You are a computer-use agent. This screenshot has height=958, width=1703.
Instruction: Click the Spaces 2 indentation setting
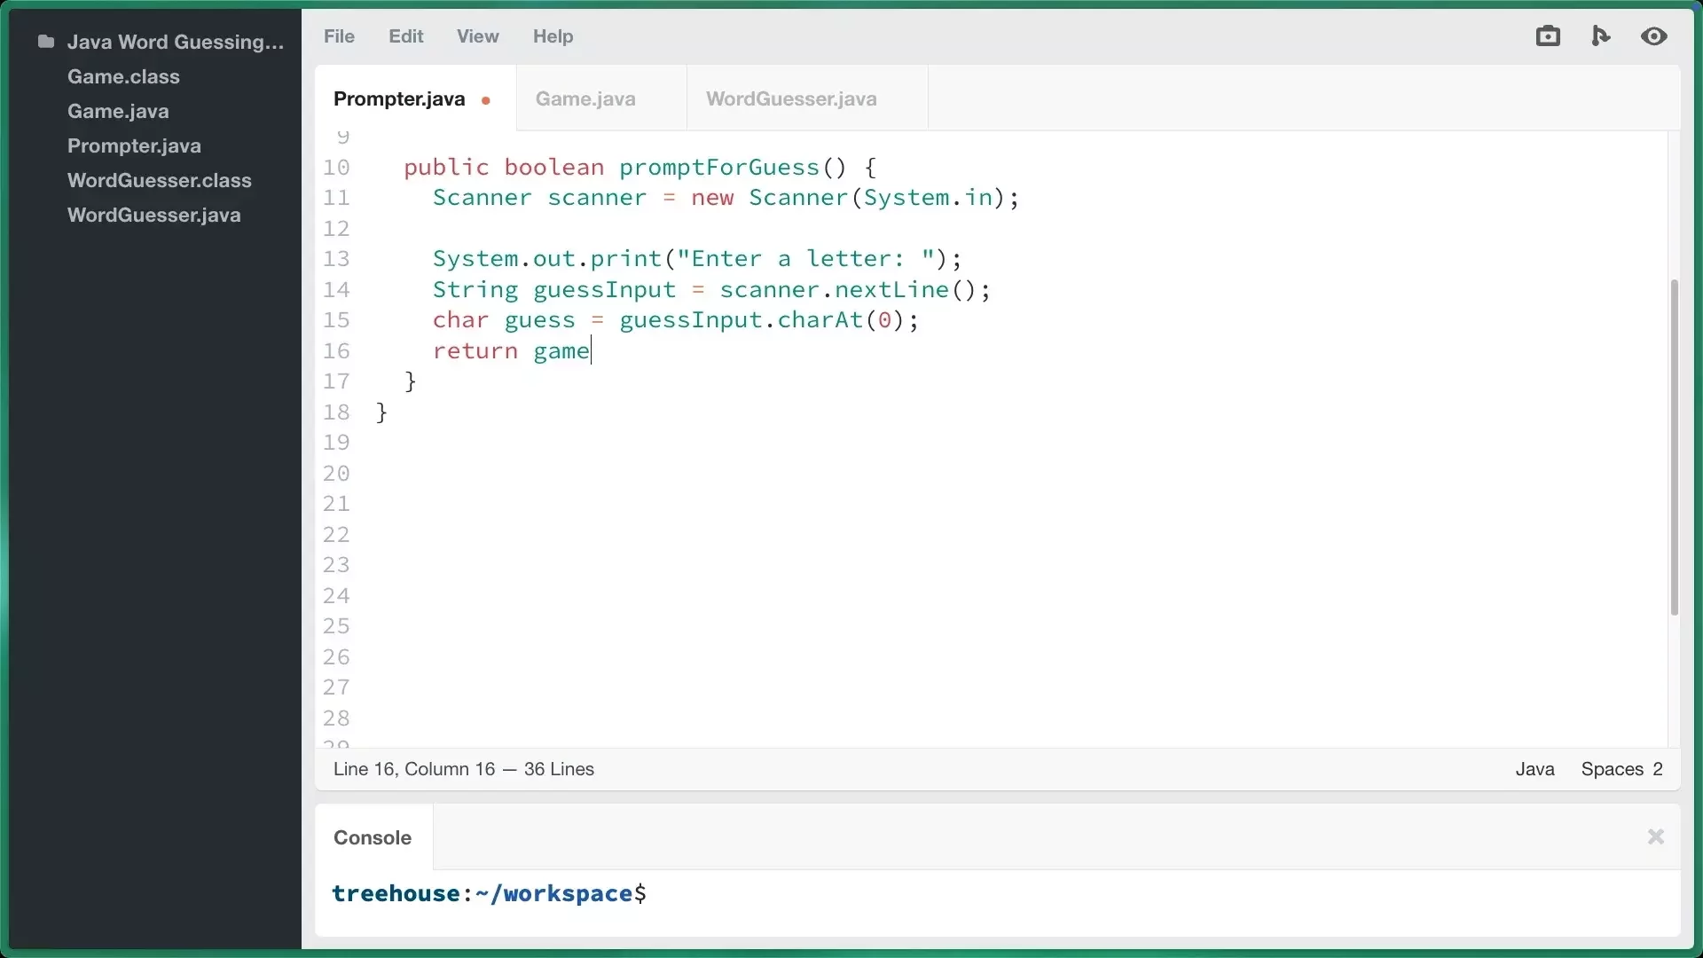pyautogui.click(x=1622, y=769)
